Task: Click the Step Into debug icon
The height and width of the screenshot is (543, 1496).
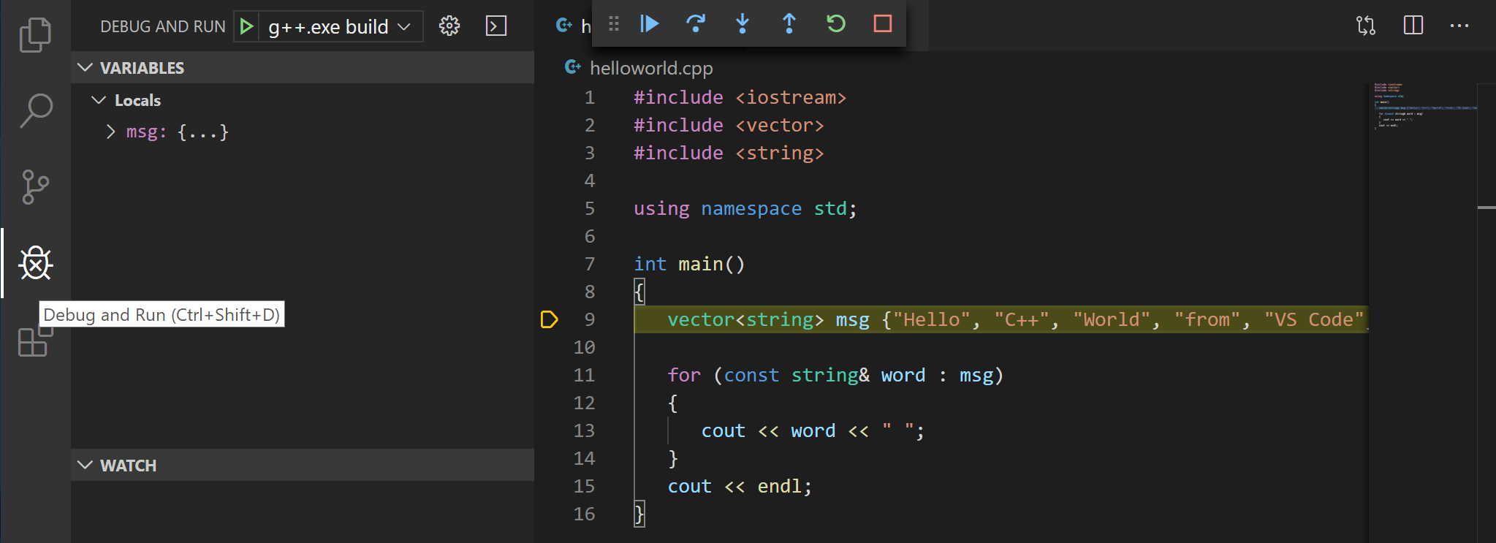Action: coord(742,24)
